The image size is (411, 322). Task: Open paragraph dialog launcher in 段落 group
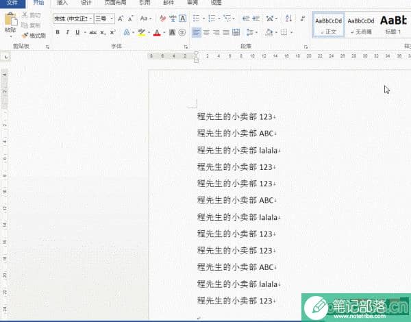point(306,47)
